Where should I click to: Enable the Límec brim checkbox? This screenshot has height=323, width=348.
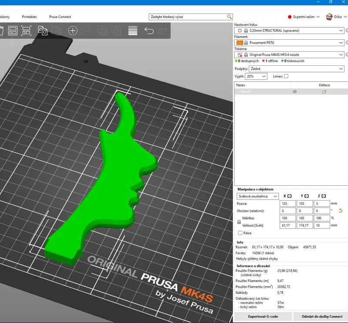(286, 76)
